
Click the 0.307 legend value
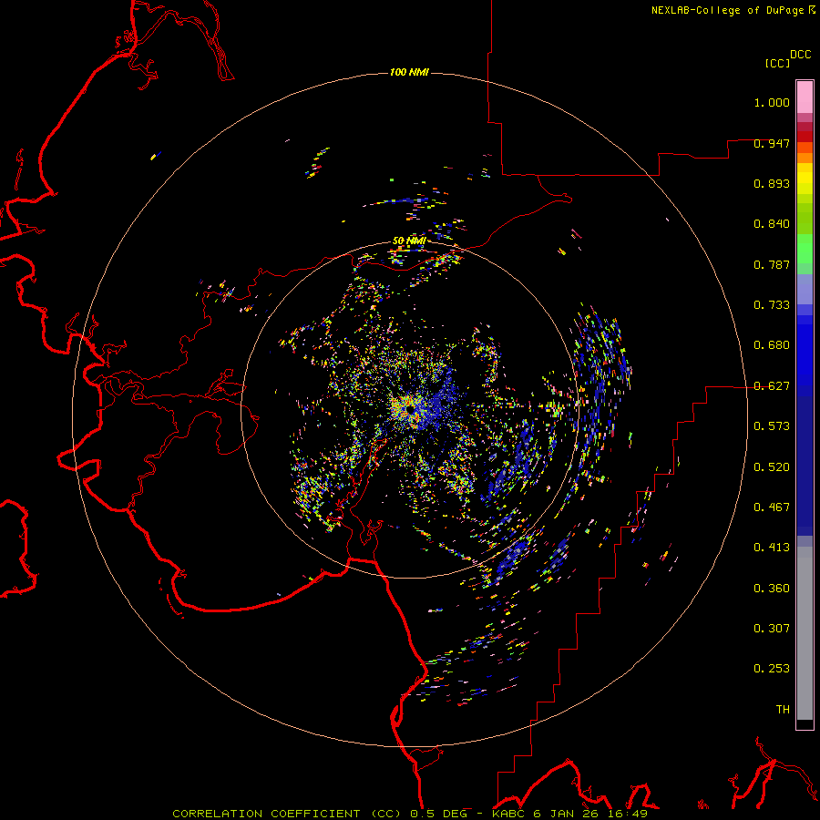772,629
